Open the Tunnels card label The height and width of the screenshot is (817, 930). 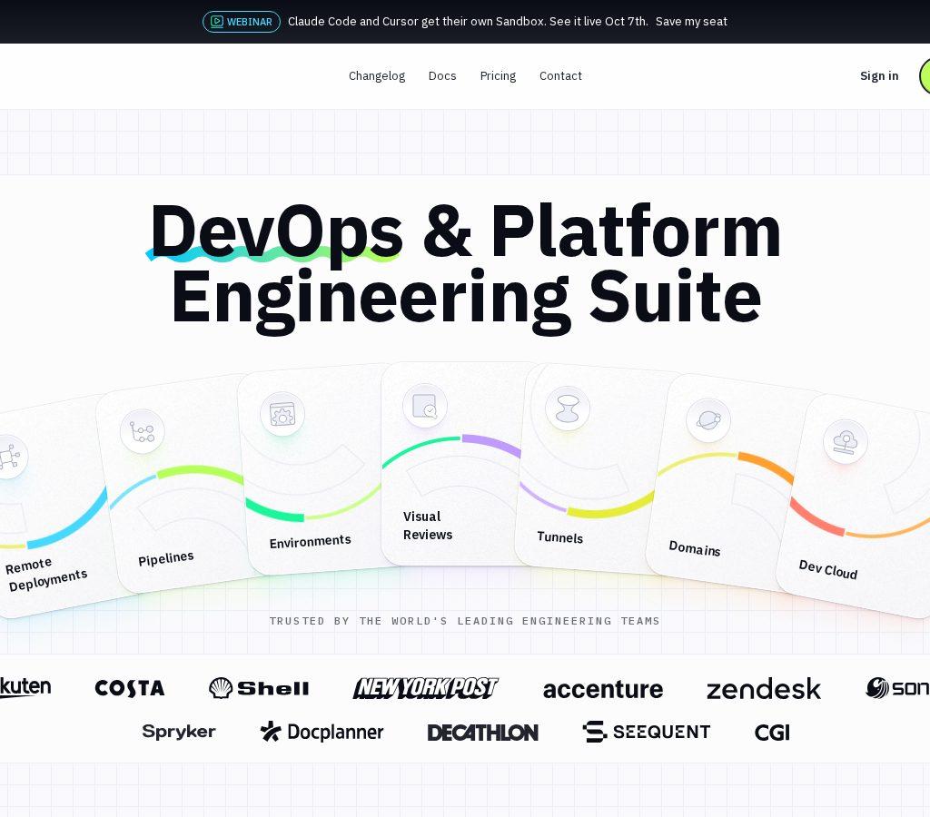pyautogui.click(x=559, y=537)
